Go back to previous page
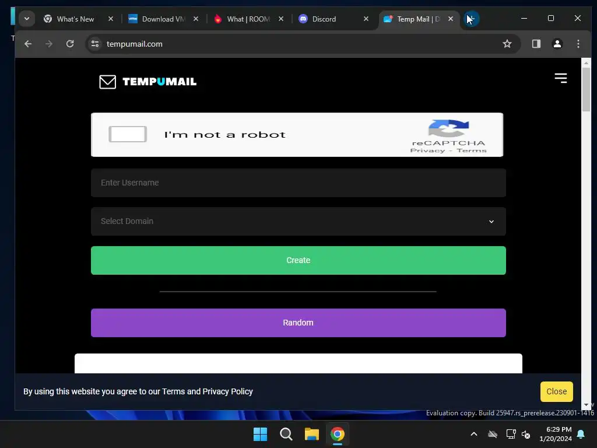597x448 pixels. 28,44
